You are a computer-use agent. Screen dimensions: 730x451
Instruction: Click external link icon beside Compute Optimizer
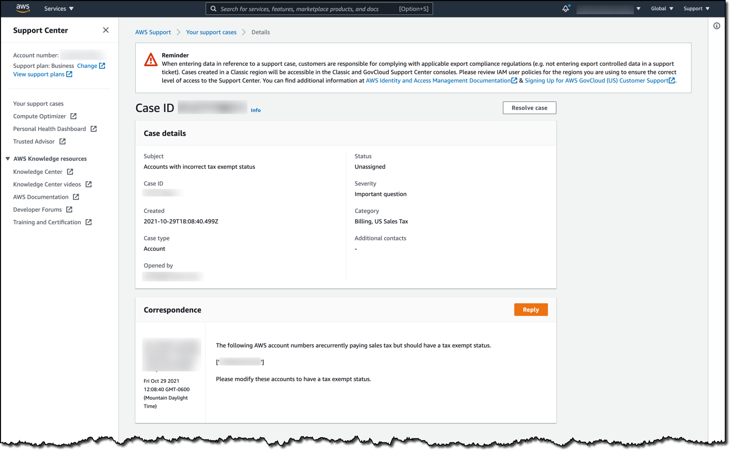pos(73,116)
